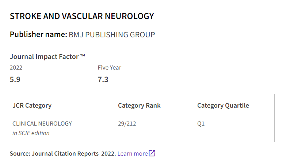The width and height of the screenshot is (294, 160).
Task: Click the in SCIE edition text
Action: tap(31, 133)
